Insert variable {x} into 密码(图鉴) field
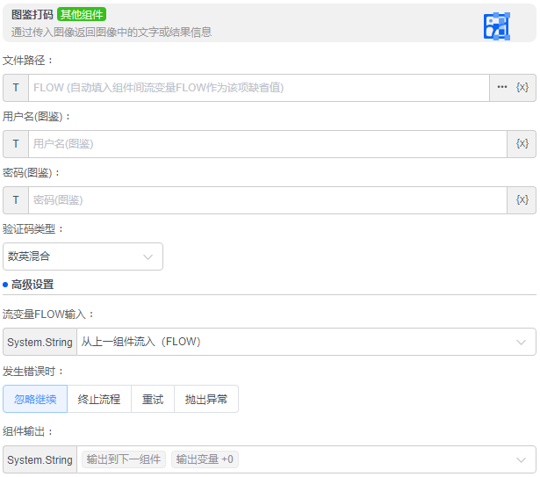 point(522,200)
